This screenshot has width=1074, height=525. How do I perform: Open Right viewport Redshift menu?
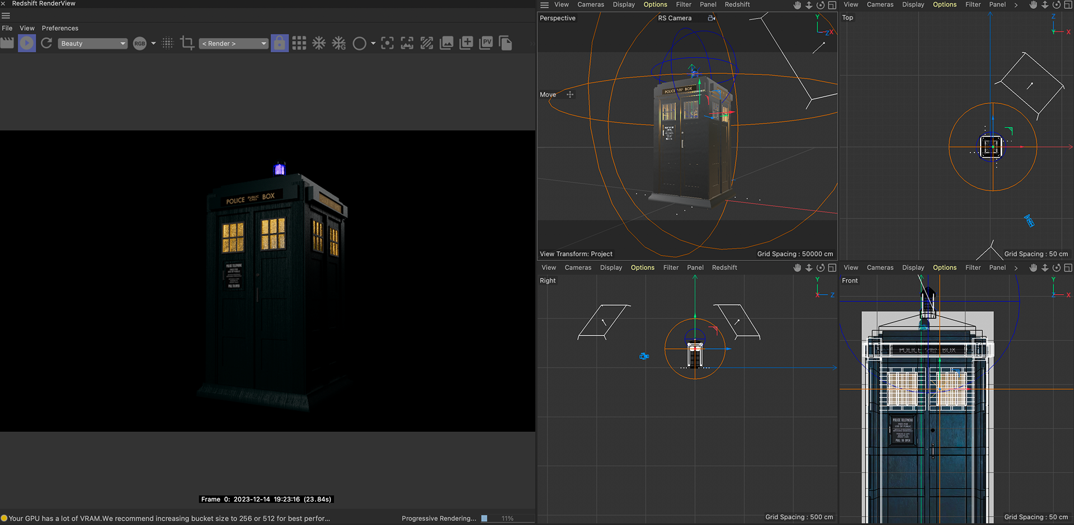(724, 268)
